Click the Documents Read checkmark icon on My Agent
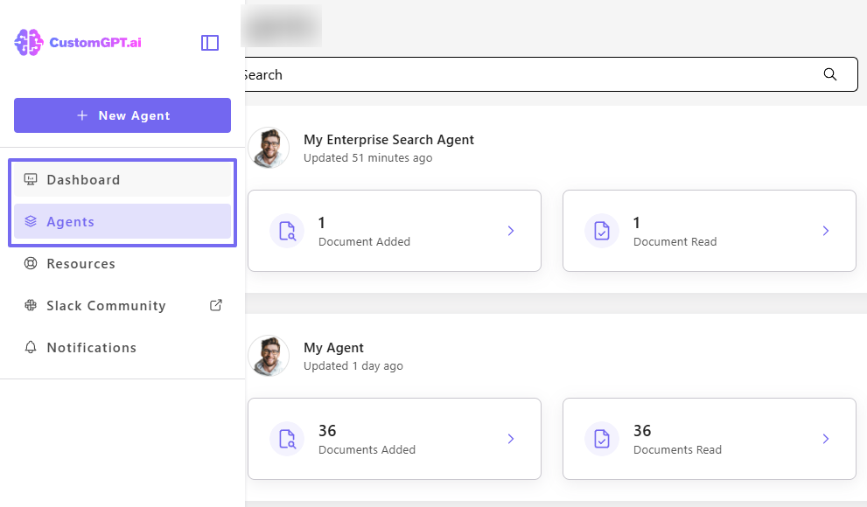This screenshot has width=867, height=507. [x=602, y=438]
